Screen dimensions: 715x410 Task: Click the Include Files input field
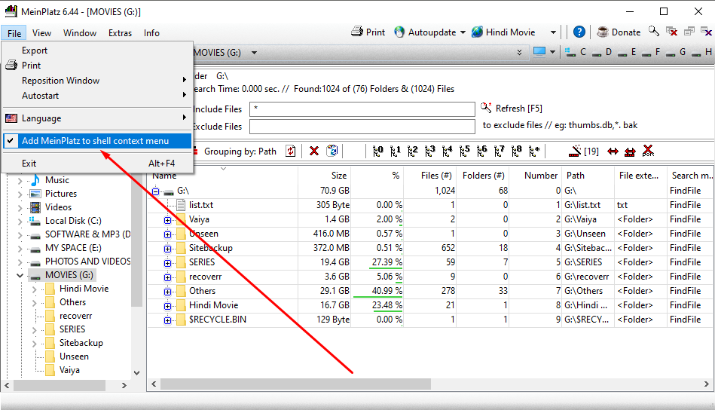[362, 109]
